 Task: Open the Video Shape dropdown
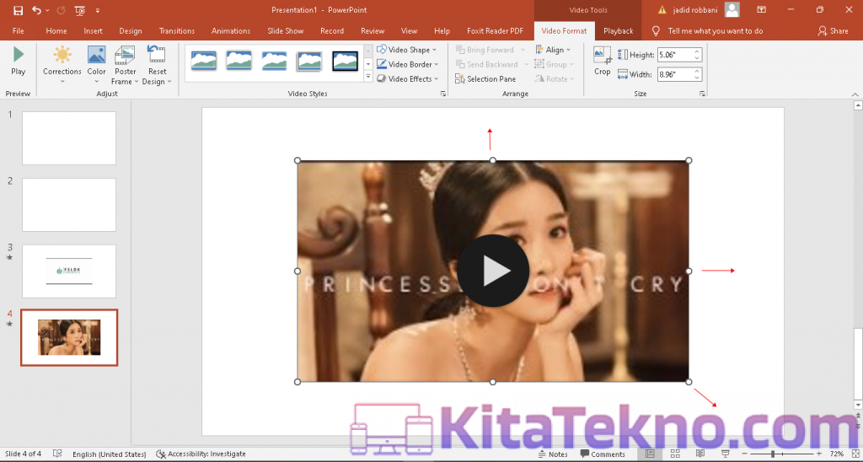[407, 50]
